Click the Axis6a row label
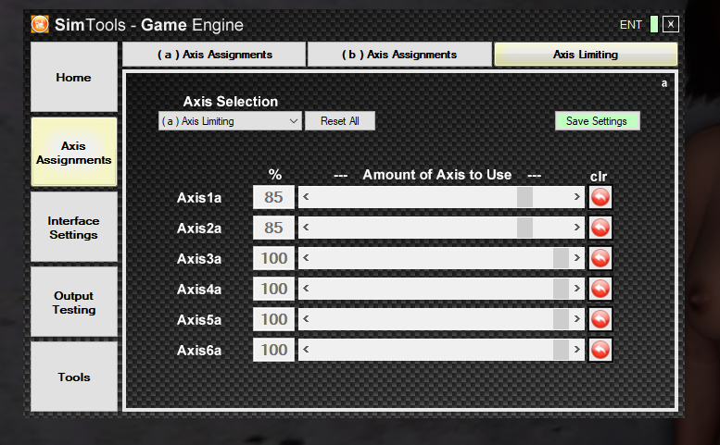The height and width of the screenshot is (445, 720). (x=199, y=351)
